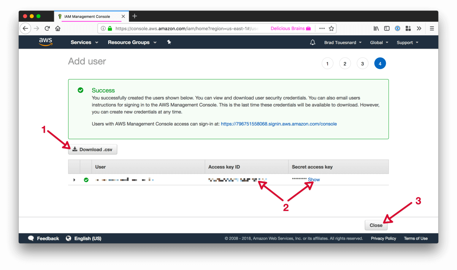Open the library bookshelf icon
457x270 pixels.
[x=376, y=28]
